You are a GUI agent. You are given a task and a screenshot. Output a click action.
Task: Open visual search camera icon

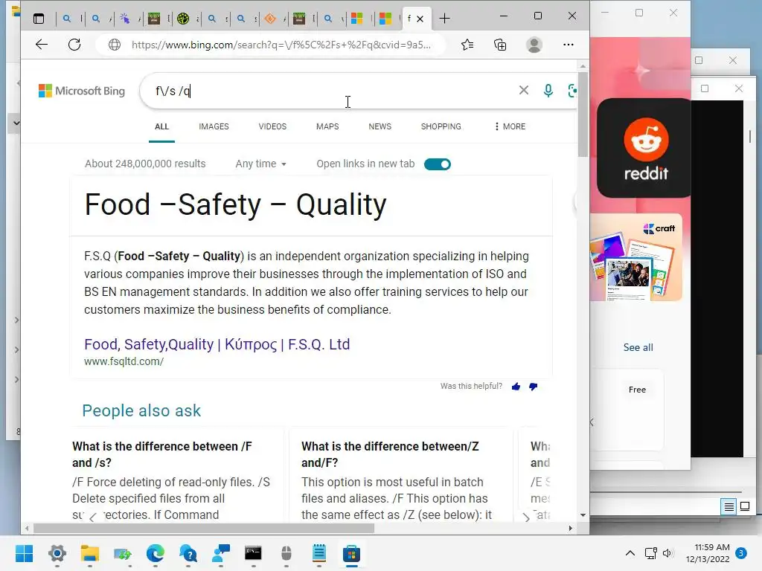coord(572,91)
